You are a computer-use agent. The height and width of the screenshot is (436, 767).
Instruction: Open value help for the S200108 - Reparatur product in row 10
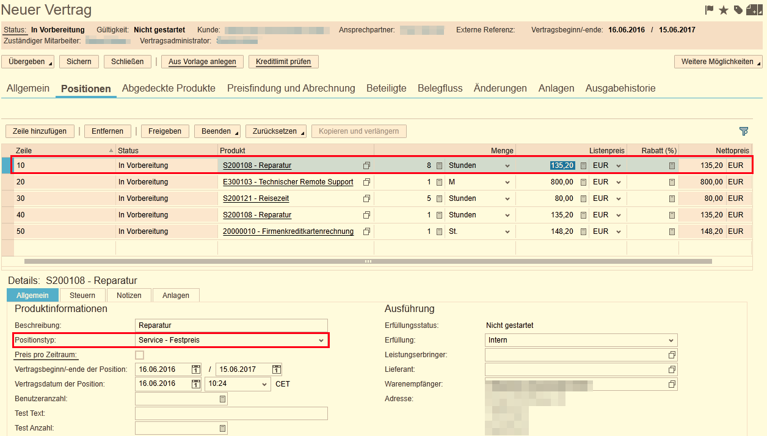[366, 165]
